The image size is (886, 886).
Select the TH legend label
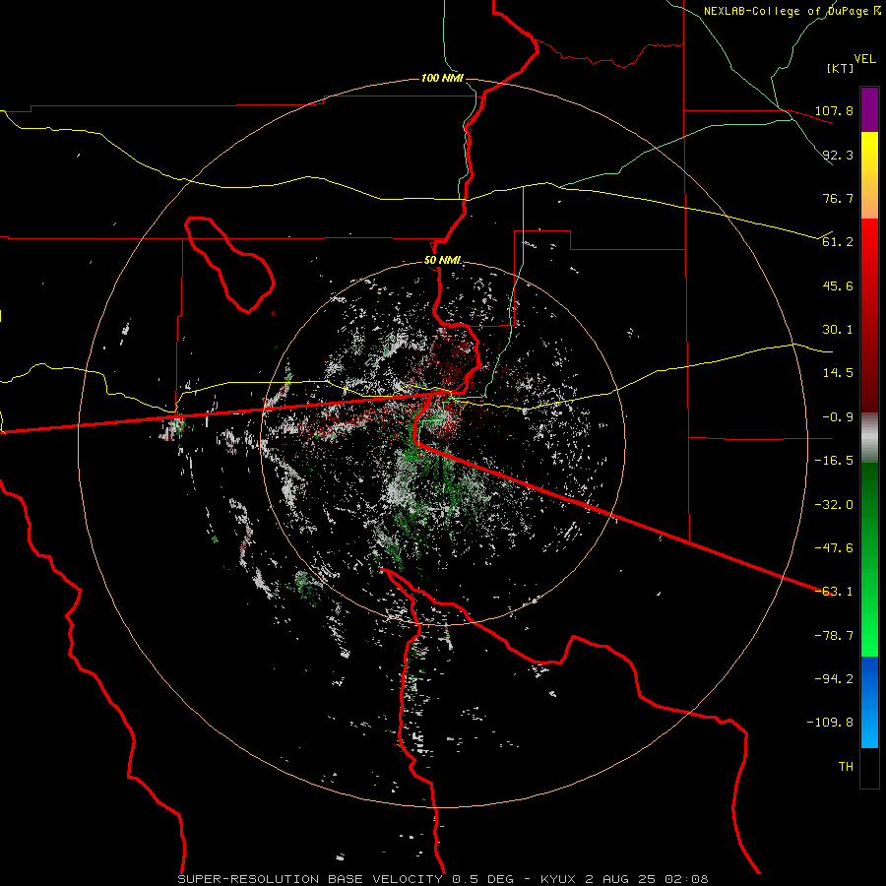click(846, 767)
